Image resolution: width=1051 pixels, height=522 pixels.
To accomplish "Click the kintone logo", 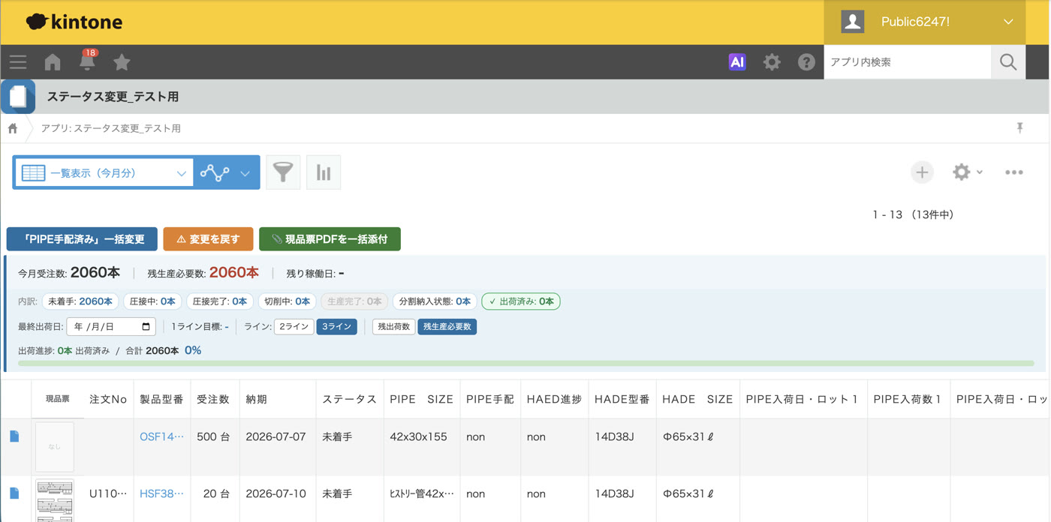I will (74, 22).
